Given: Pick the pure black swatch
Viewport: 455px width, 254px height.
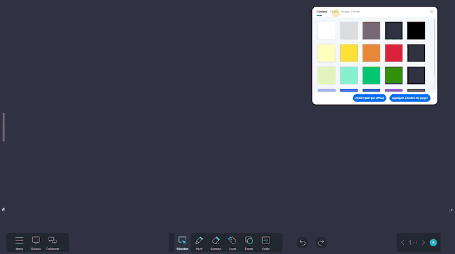Looking at the screenshot, I should (416, 30).
